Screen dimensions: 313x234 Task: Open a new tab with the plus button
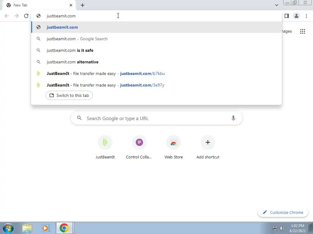point(83,5)
